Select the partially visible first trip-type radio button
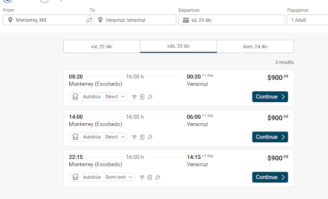This screenshot has height=199, width=328. 8,1
